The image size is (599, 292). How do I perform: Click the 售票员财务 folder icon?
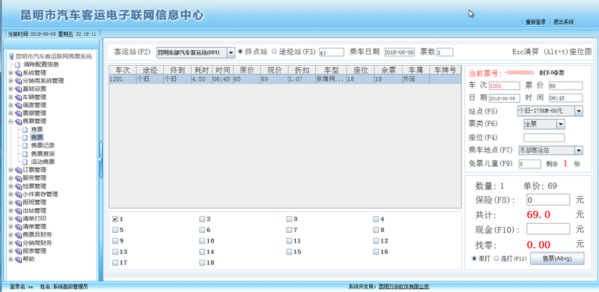[18, 234]
